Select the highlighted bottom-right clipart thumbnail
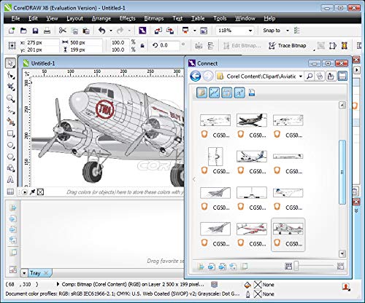The image size is (365, 303). click(x=288, y=235)
